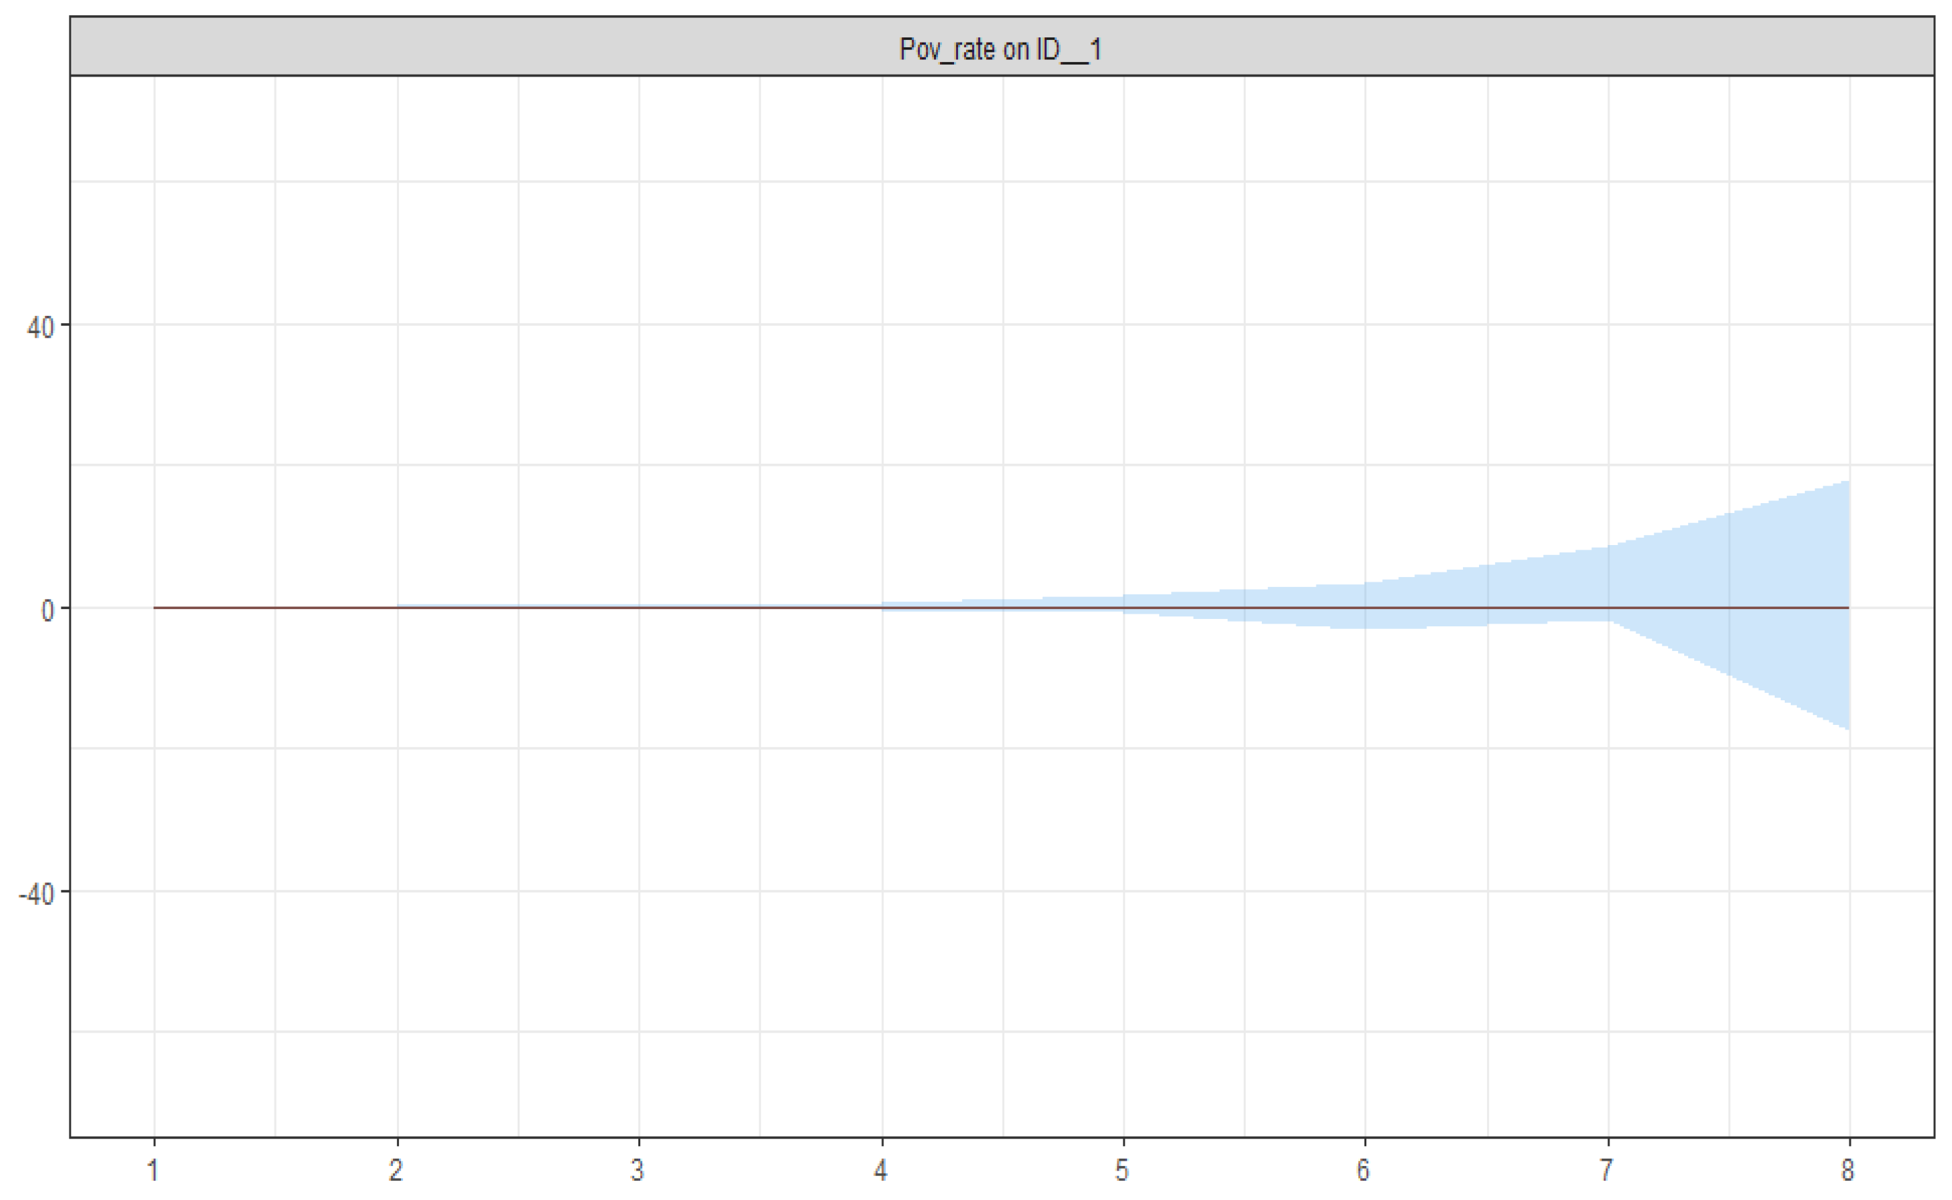
Task: Click the y-axis label 40
Action: [40, 327]
